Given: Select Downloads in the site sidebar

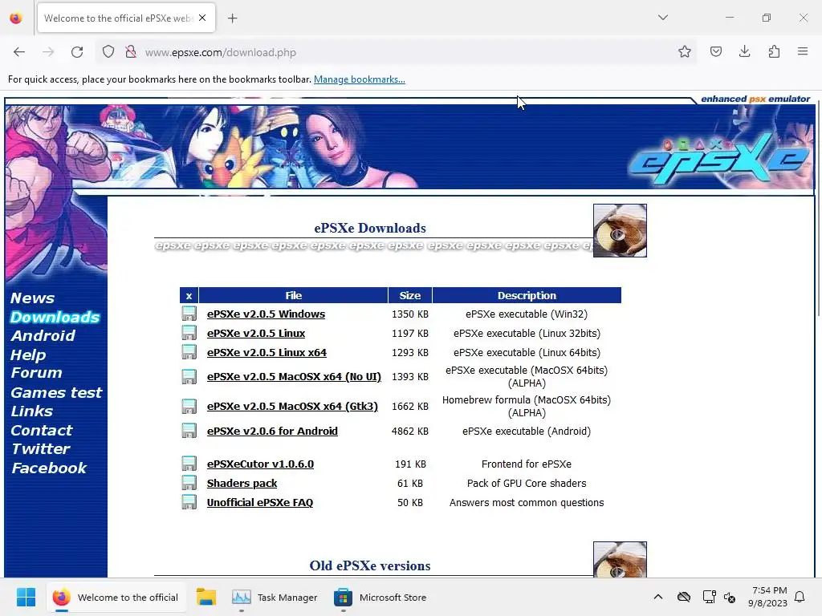Looking at the screenshot, I should coord(55,317).
